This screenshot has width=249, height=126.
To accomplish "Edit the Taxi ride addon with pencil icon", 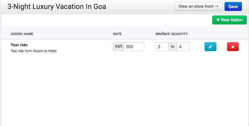I will click(210, 47).
